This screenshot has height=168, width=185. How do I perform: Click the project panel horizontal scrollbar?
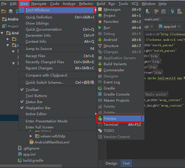[x=31, y=166]
